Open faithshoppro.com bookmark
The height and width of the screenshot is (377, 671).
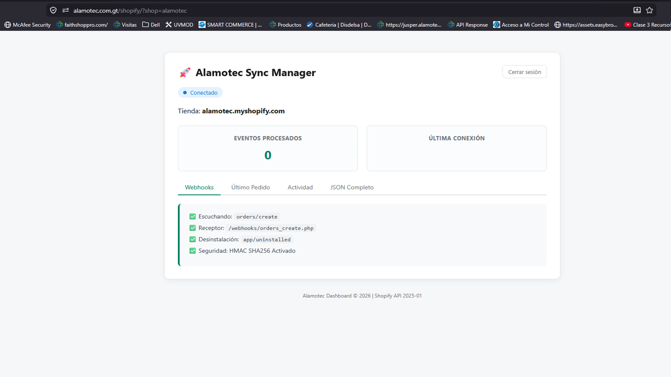(x=82, y=25)
